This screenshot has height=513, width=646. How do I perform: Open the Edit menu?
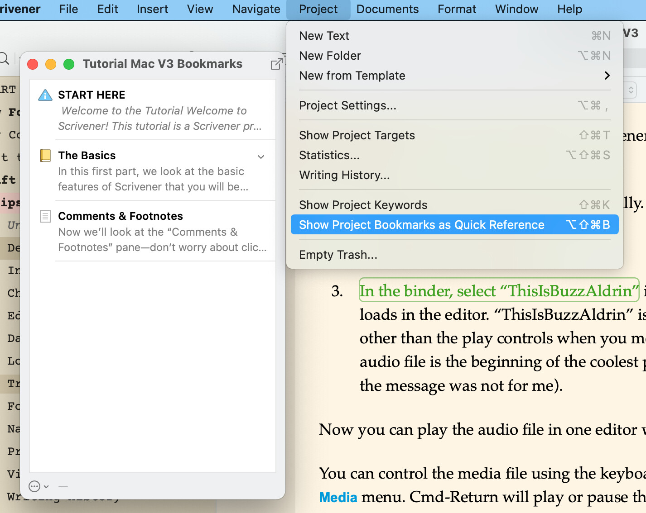point(107,9)
